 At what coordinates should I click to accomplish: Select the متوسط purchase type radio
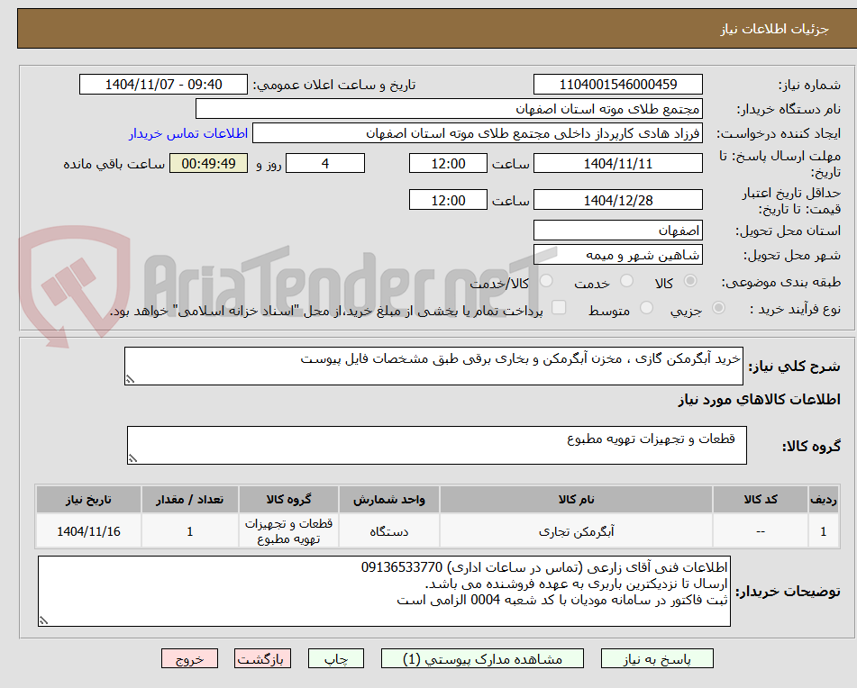pyautogui.click(x=646, y=308)
